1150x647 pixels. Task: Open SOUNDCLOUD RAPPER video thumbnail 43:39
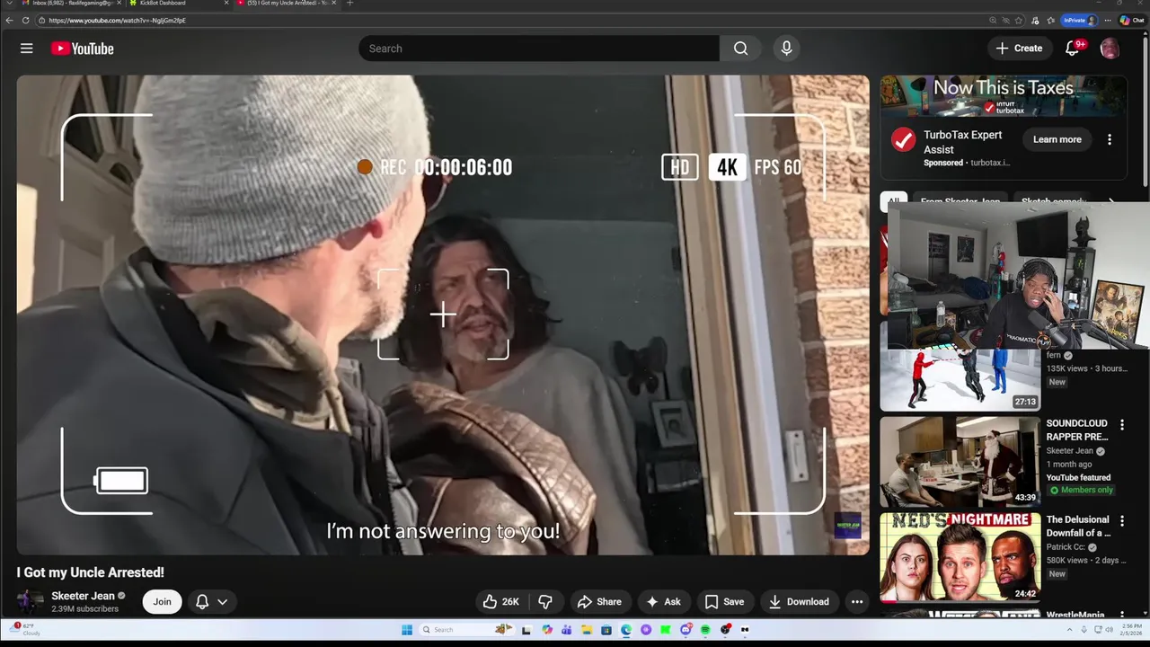[960, 462]
